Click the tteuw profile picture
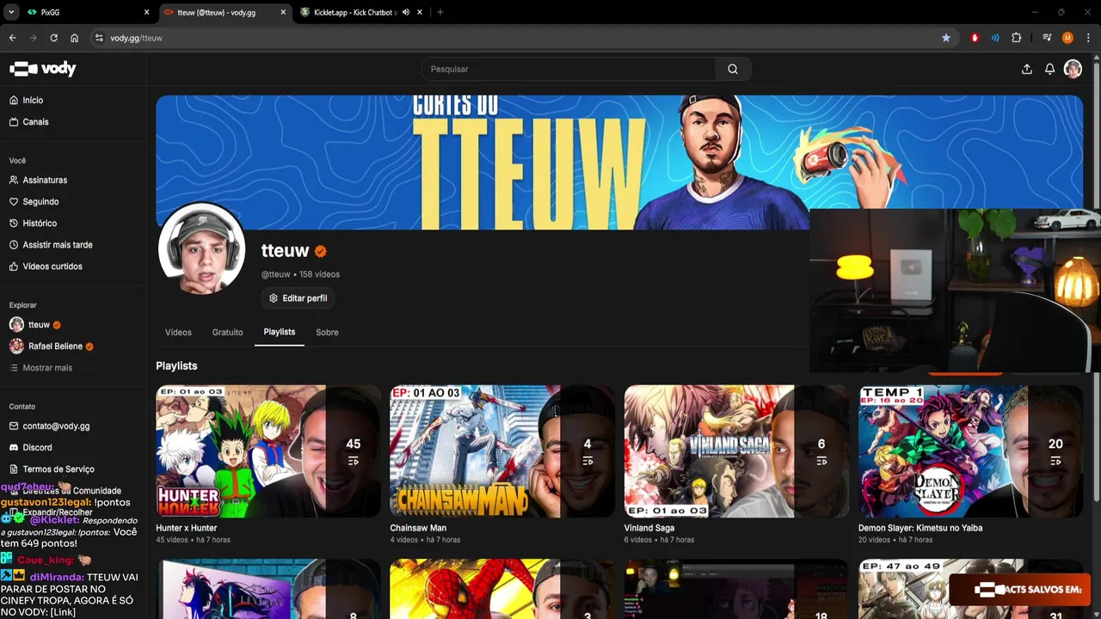 [202, 250]
